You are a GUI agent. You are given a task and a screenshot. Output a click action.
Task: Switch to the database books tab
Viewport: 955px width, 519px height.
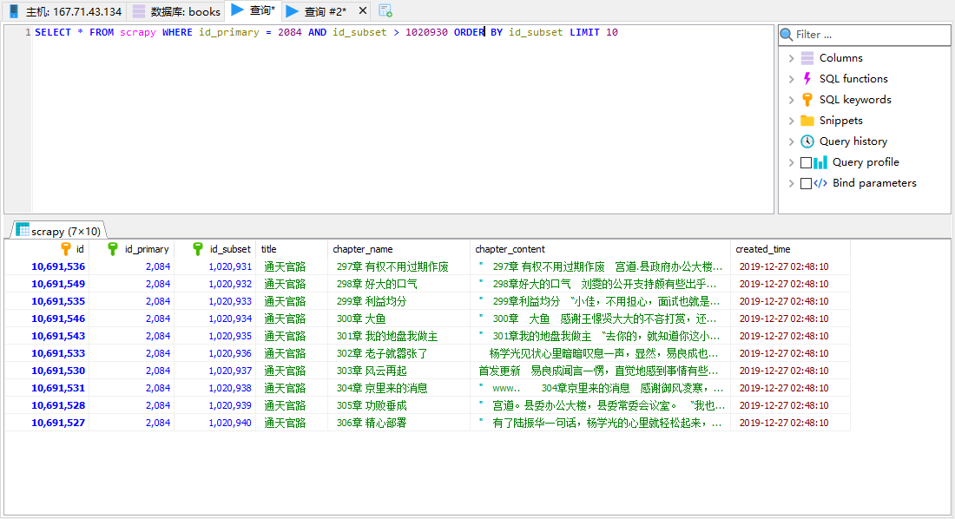point(176,11)
